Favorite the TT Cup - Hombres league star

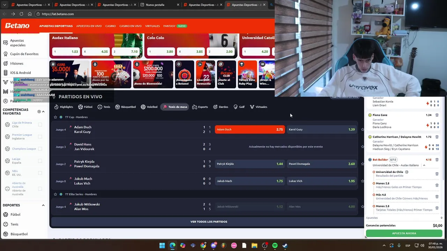coord(55,117)
